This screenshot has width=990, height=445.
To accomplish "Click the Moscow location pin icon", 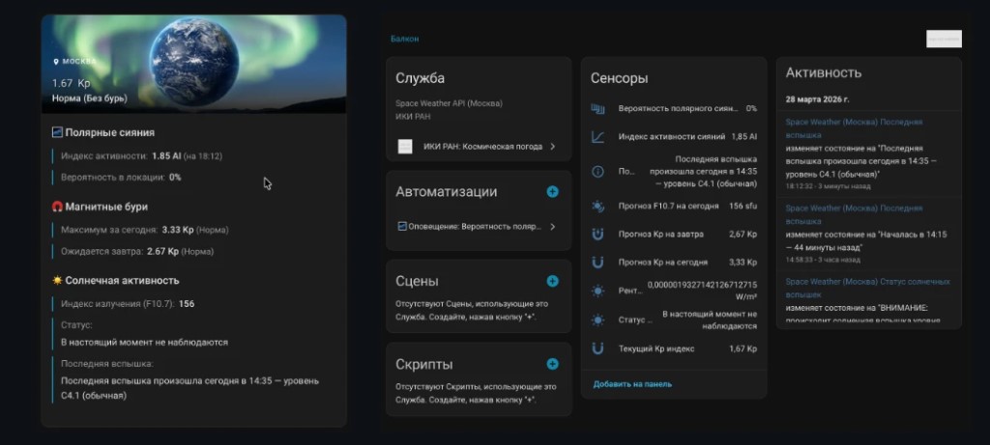I will 56,62.
